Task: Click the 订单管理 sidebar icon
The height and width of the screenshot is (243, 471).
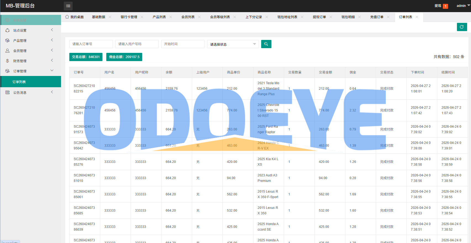Action: point(7,71)
